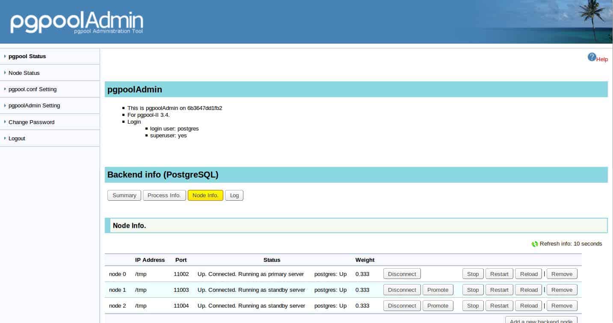
Task: Click port value 11003
Action: [x=181, y=290]
